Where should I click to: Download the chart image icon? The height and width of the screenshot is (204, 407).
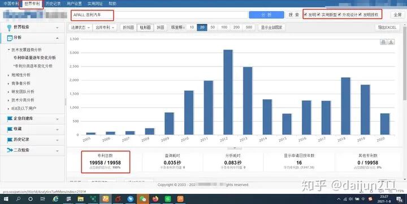tap(391, 42)
